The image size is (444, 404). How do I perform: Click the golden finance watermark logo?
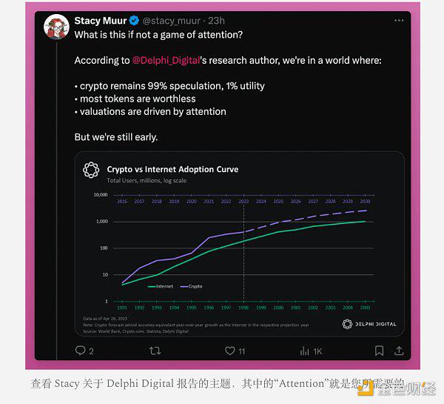coord(397,388)
